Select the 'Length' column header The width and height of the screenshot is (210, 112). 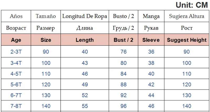point(85,40)
